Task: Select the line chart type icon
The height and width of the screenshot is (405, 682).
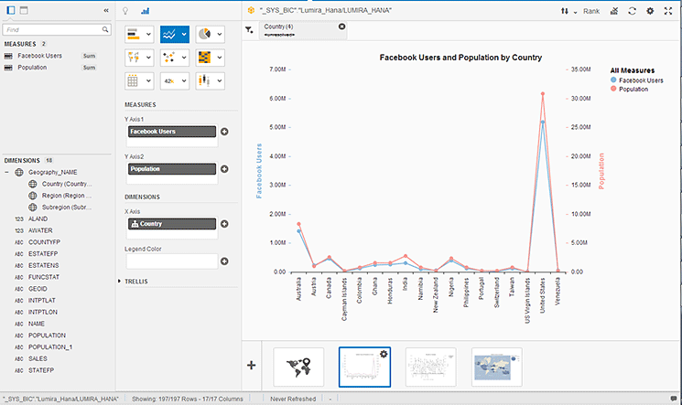Action: click(x=169, y=34)
